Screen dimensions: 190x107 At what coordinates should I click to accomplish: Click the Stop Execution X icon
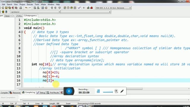(x=84, y=8)
